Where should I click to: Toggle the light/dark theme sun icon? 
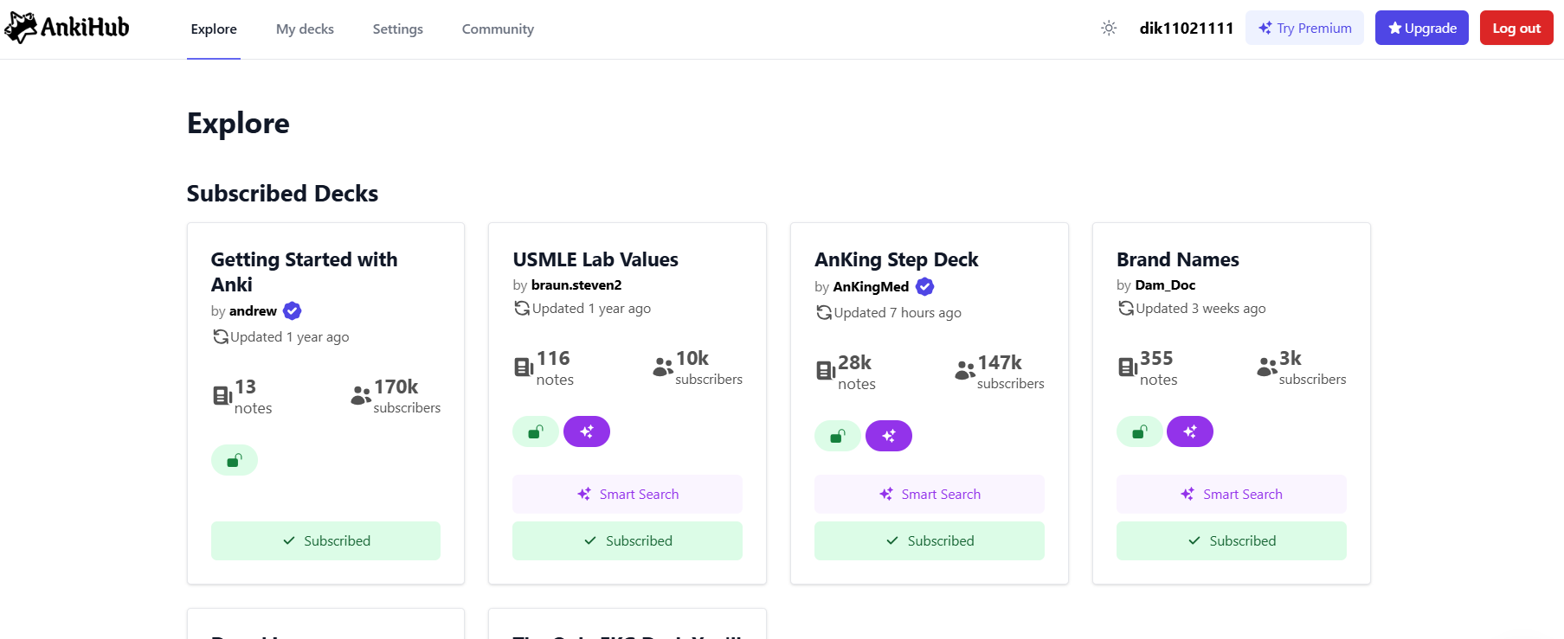(x=1109, y=29)
